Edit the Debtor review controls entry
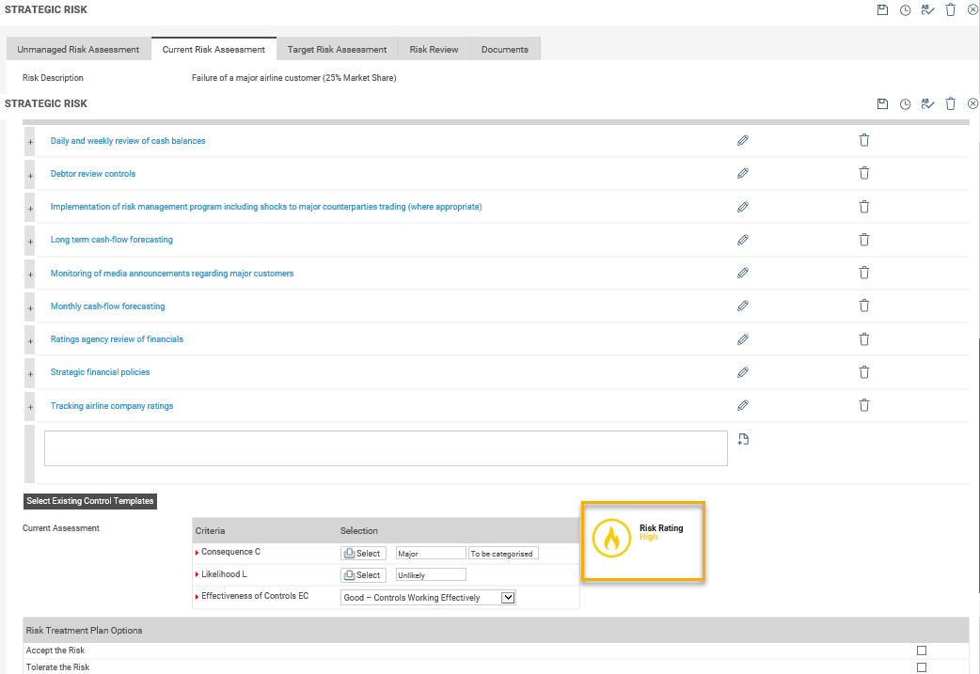Viewport: 980px width, 674px height. point(742,174)
